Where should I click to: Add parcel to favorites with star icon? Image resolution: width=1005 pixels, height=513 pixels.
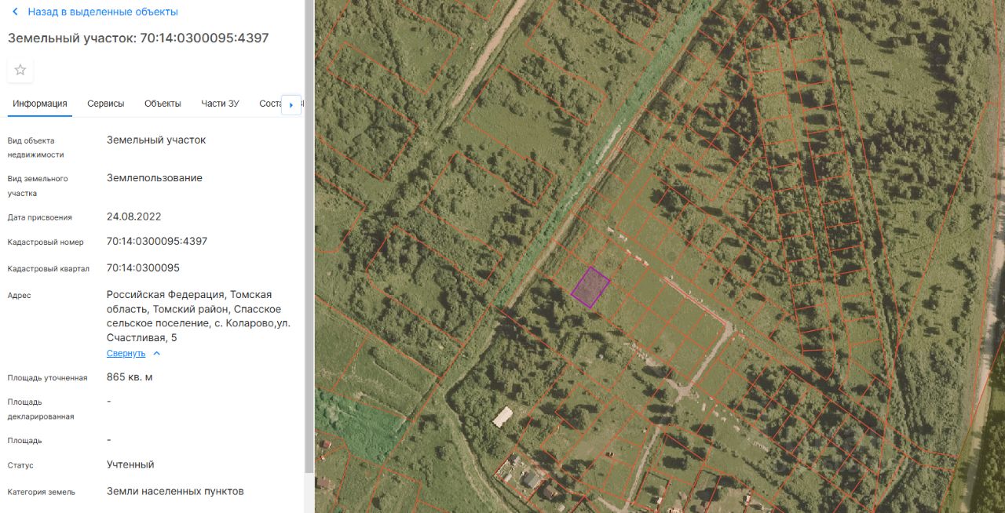[x=20, y=70]
